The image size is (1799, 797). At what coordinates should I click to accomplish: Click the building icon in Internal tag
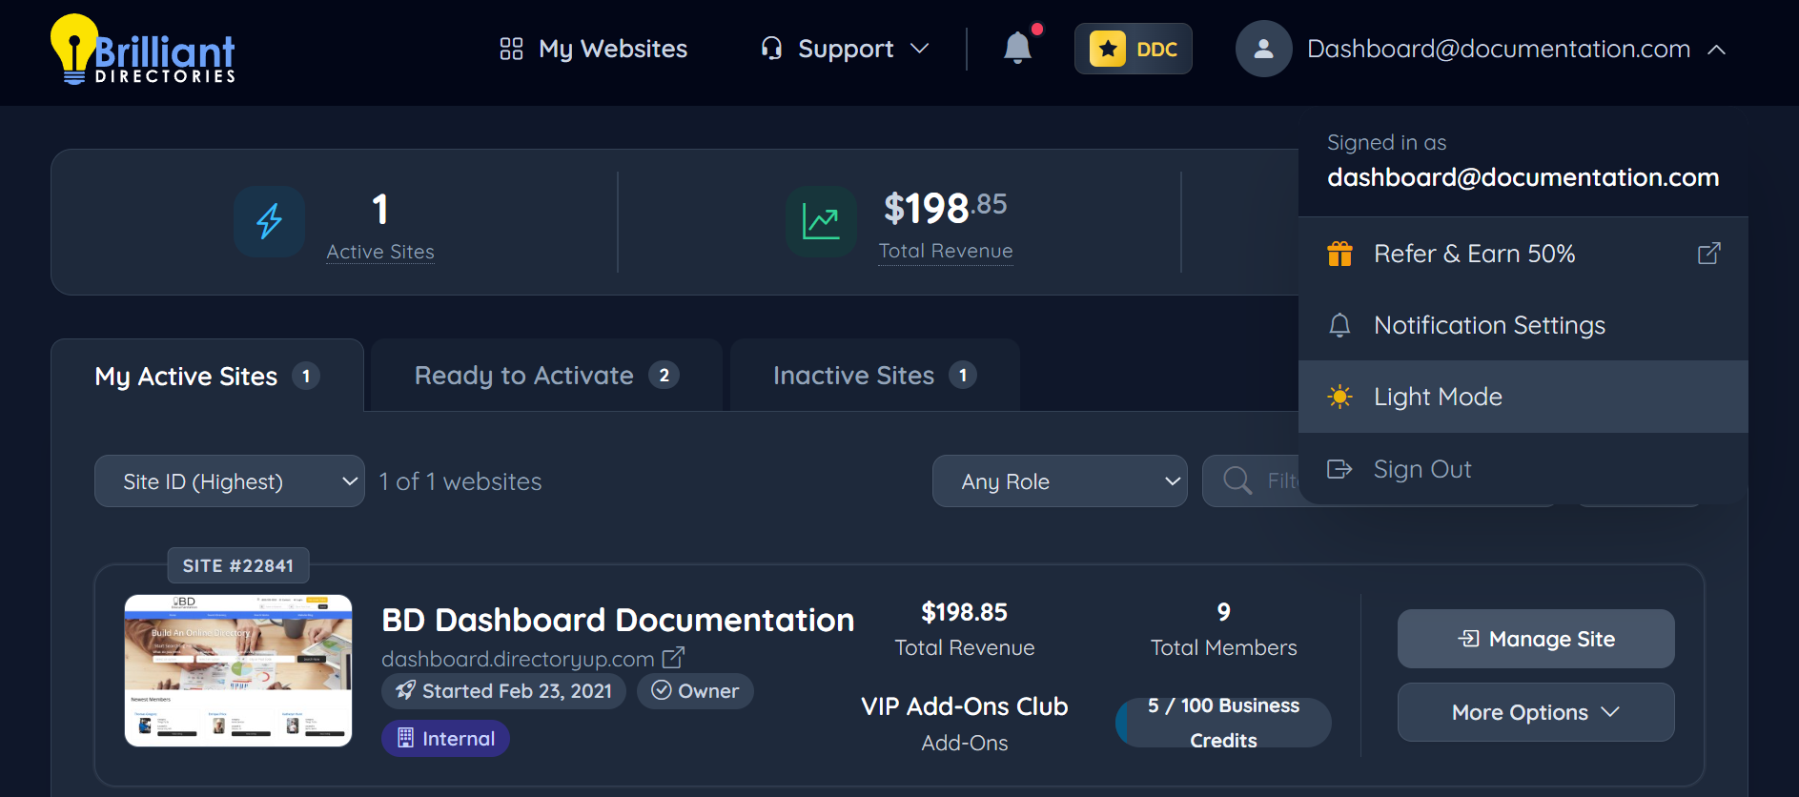pos(405,738)
